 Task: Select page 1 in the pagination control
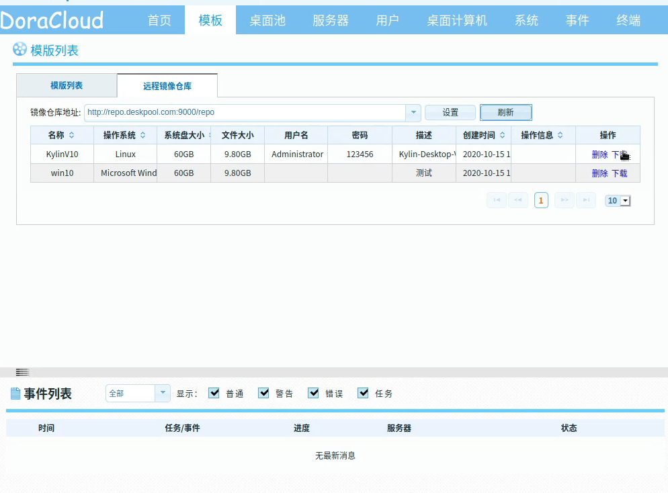pyautogui.click(x=541, y=200)
